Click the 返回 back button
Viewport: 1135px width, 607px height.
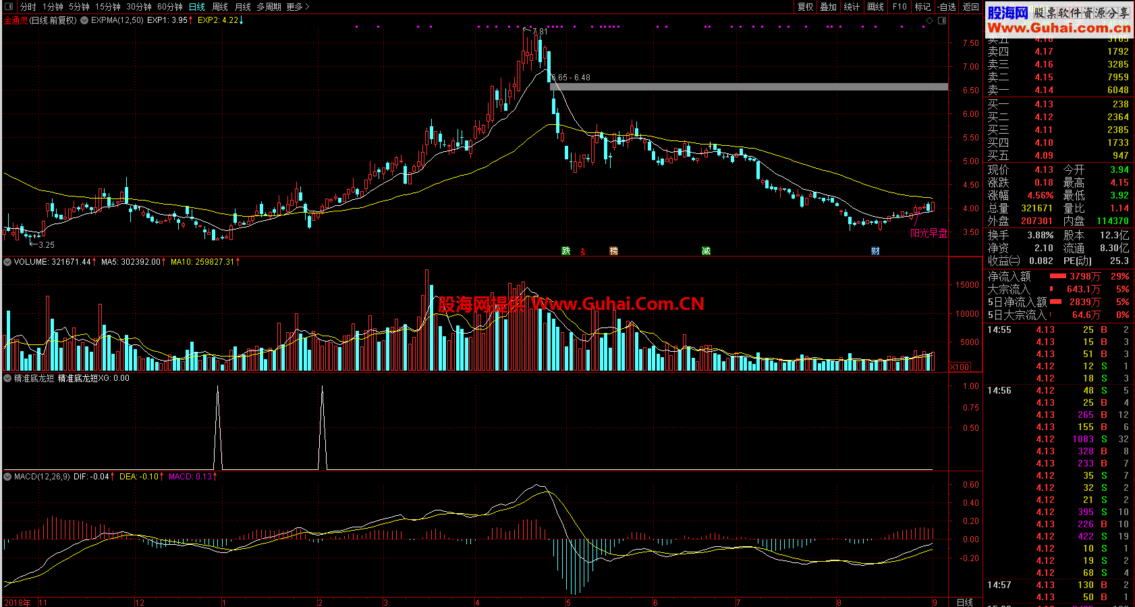point(970,7)
